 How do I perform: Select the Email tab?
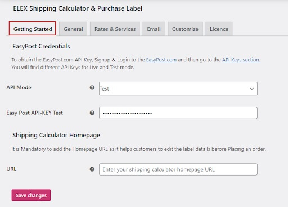click(x=154, y=29)
